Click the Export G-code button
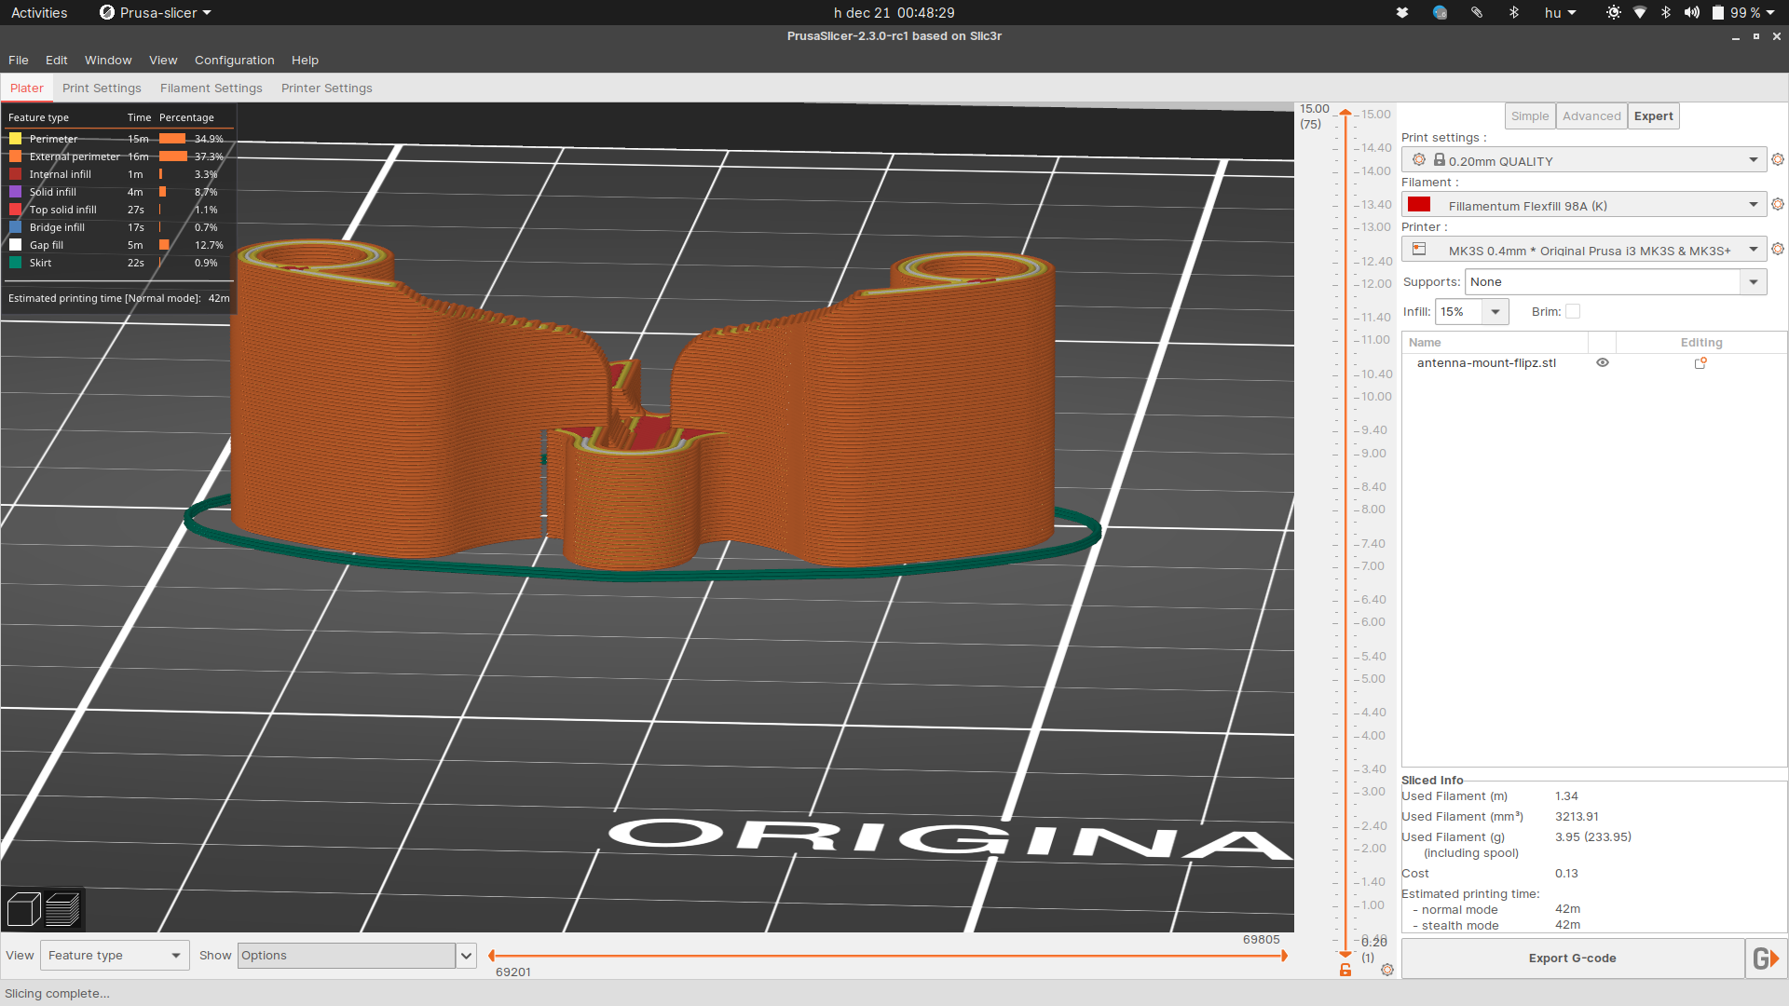The height and width of the screenshot is (1006, 1789). tap(1573, 958)
